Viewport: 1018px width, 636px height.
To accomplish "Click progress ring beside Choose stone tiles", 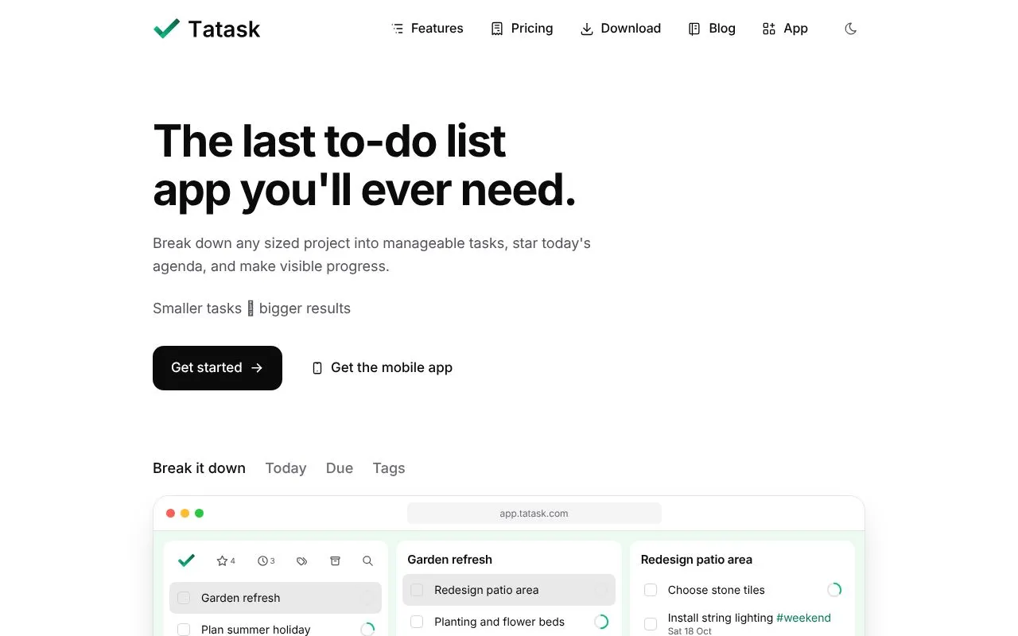I will [834, 590].
